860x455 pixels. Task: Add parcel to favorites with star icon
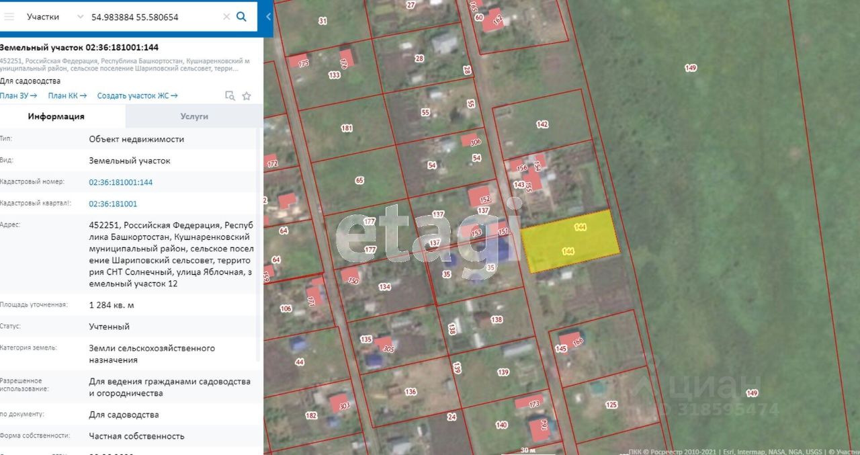pyautogui.click(x=247, y=95)
